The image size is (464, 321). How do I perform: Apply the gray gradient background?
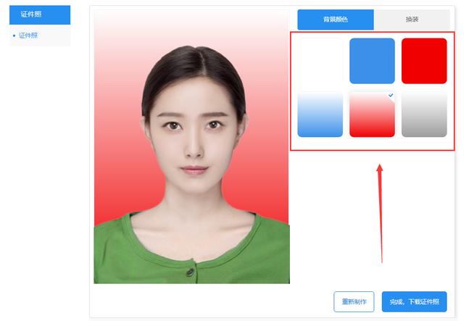coord(424,114)
